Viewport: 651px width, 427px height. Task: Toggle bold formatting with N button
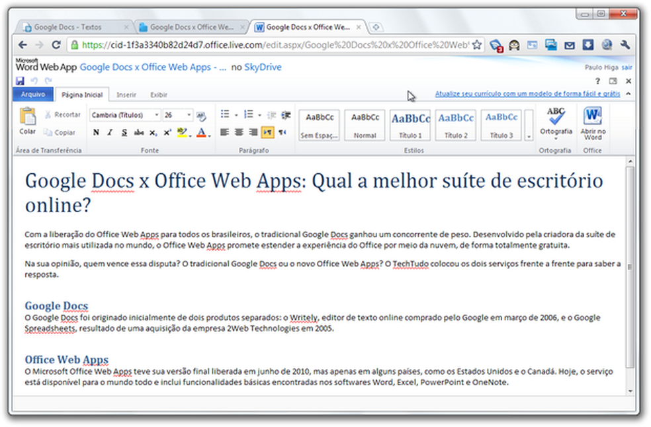click(96, 132)
